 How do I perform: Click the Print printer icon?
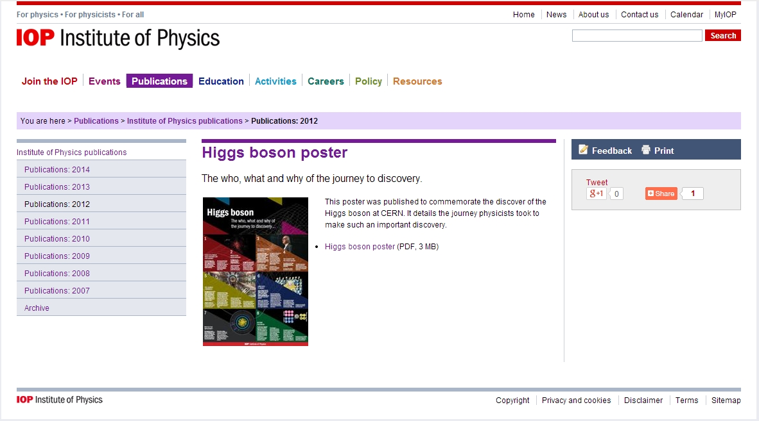pyautogui.click(x=646, y=150)
